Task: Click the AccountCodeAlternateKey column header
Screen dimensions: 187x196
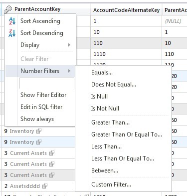Action: pos(126,10)
